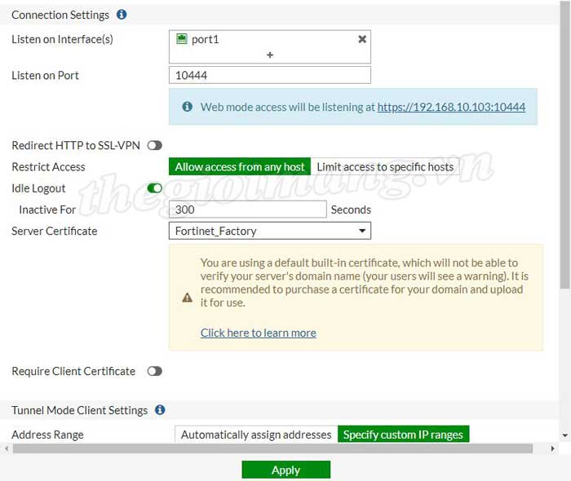Enable Redirect HTTP to SSL-VPN toggle

(x=154, y=145)
